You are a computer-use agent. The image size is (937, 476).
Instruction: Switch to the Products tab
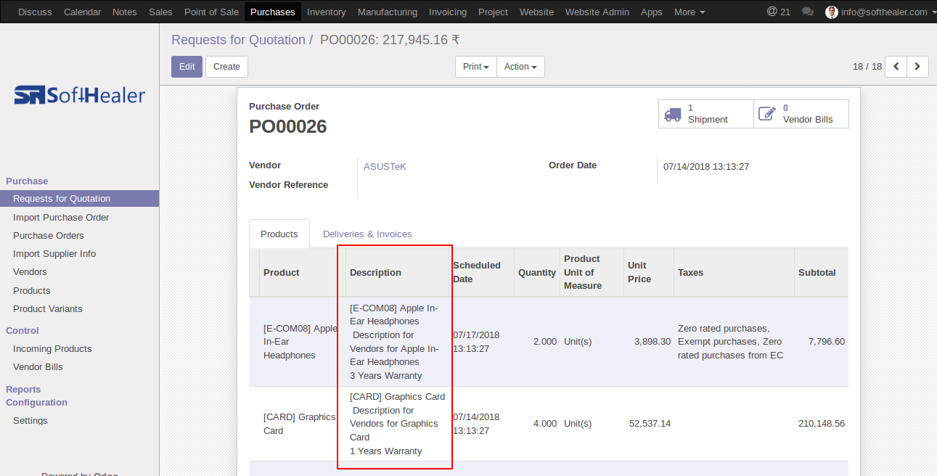click(279, 234)
